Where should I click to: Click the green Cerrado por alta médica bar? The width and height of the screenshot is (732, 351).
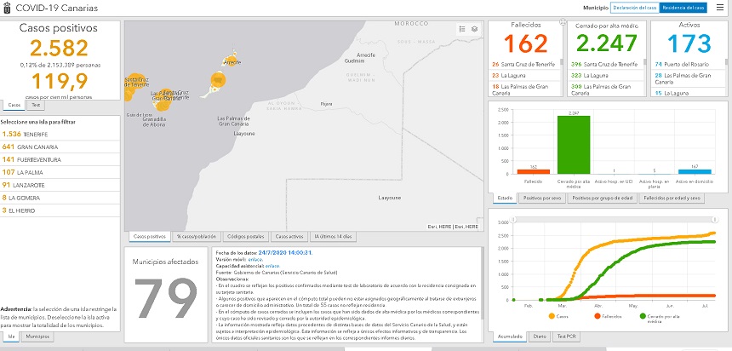[573, 144]
